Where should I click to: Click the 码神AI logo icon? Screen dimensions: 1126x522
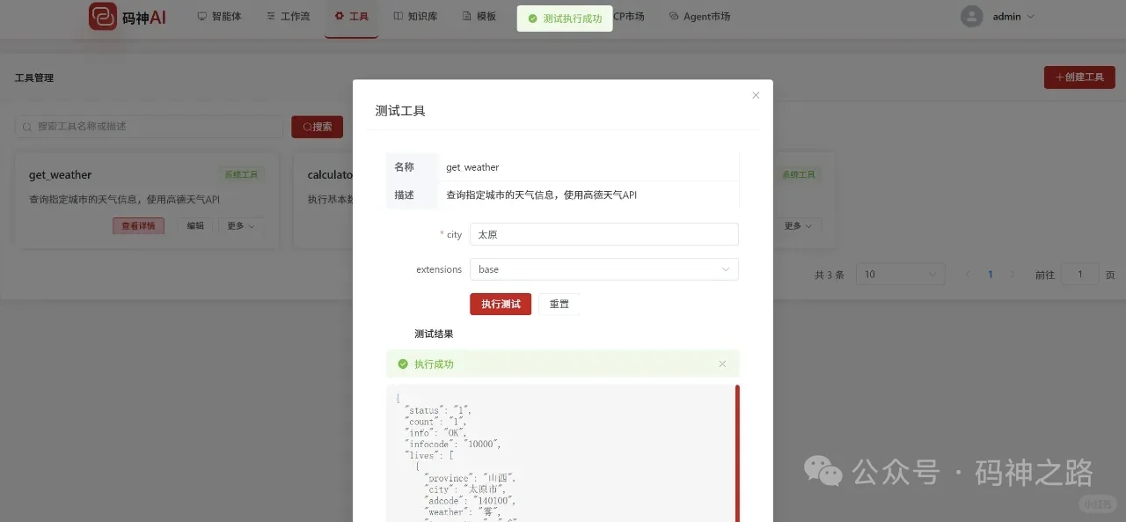point(102,16)
